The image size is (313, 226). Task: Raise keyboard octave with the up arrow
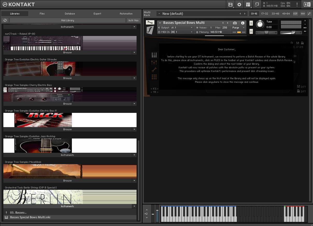point(147,209)
